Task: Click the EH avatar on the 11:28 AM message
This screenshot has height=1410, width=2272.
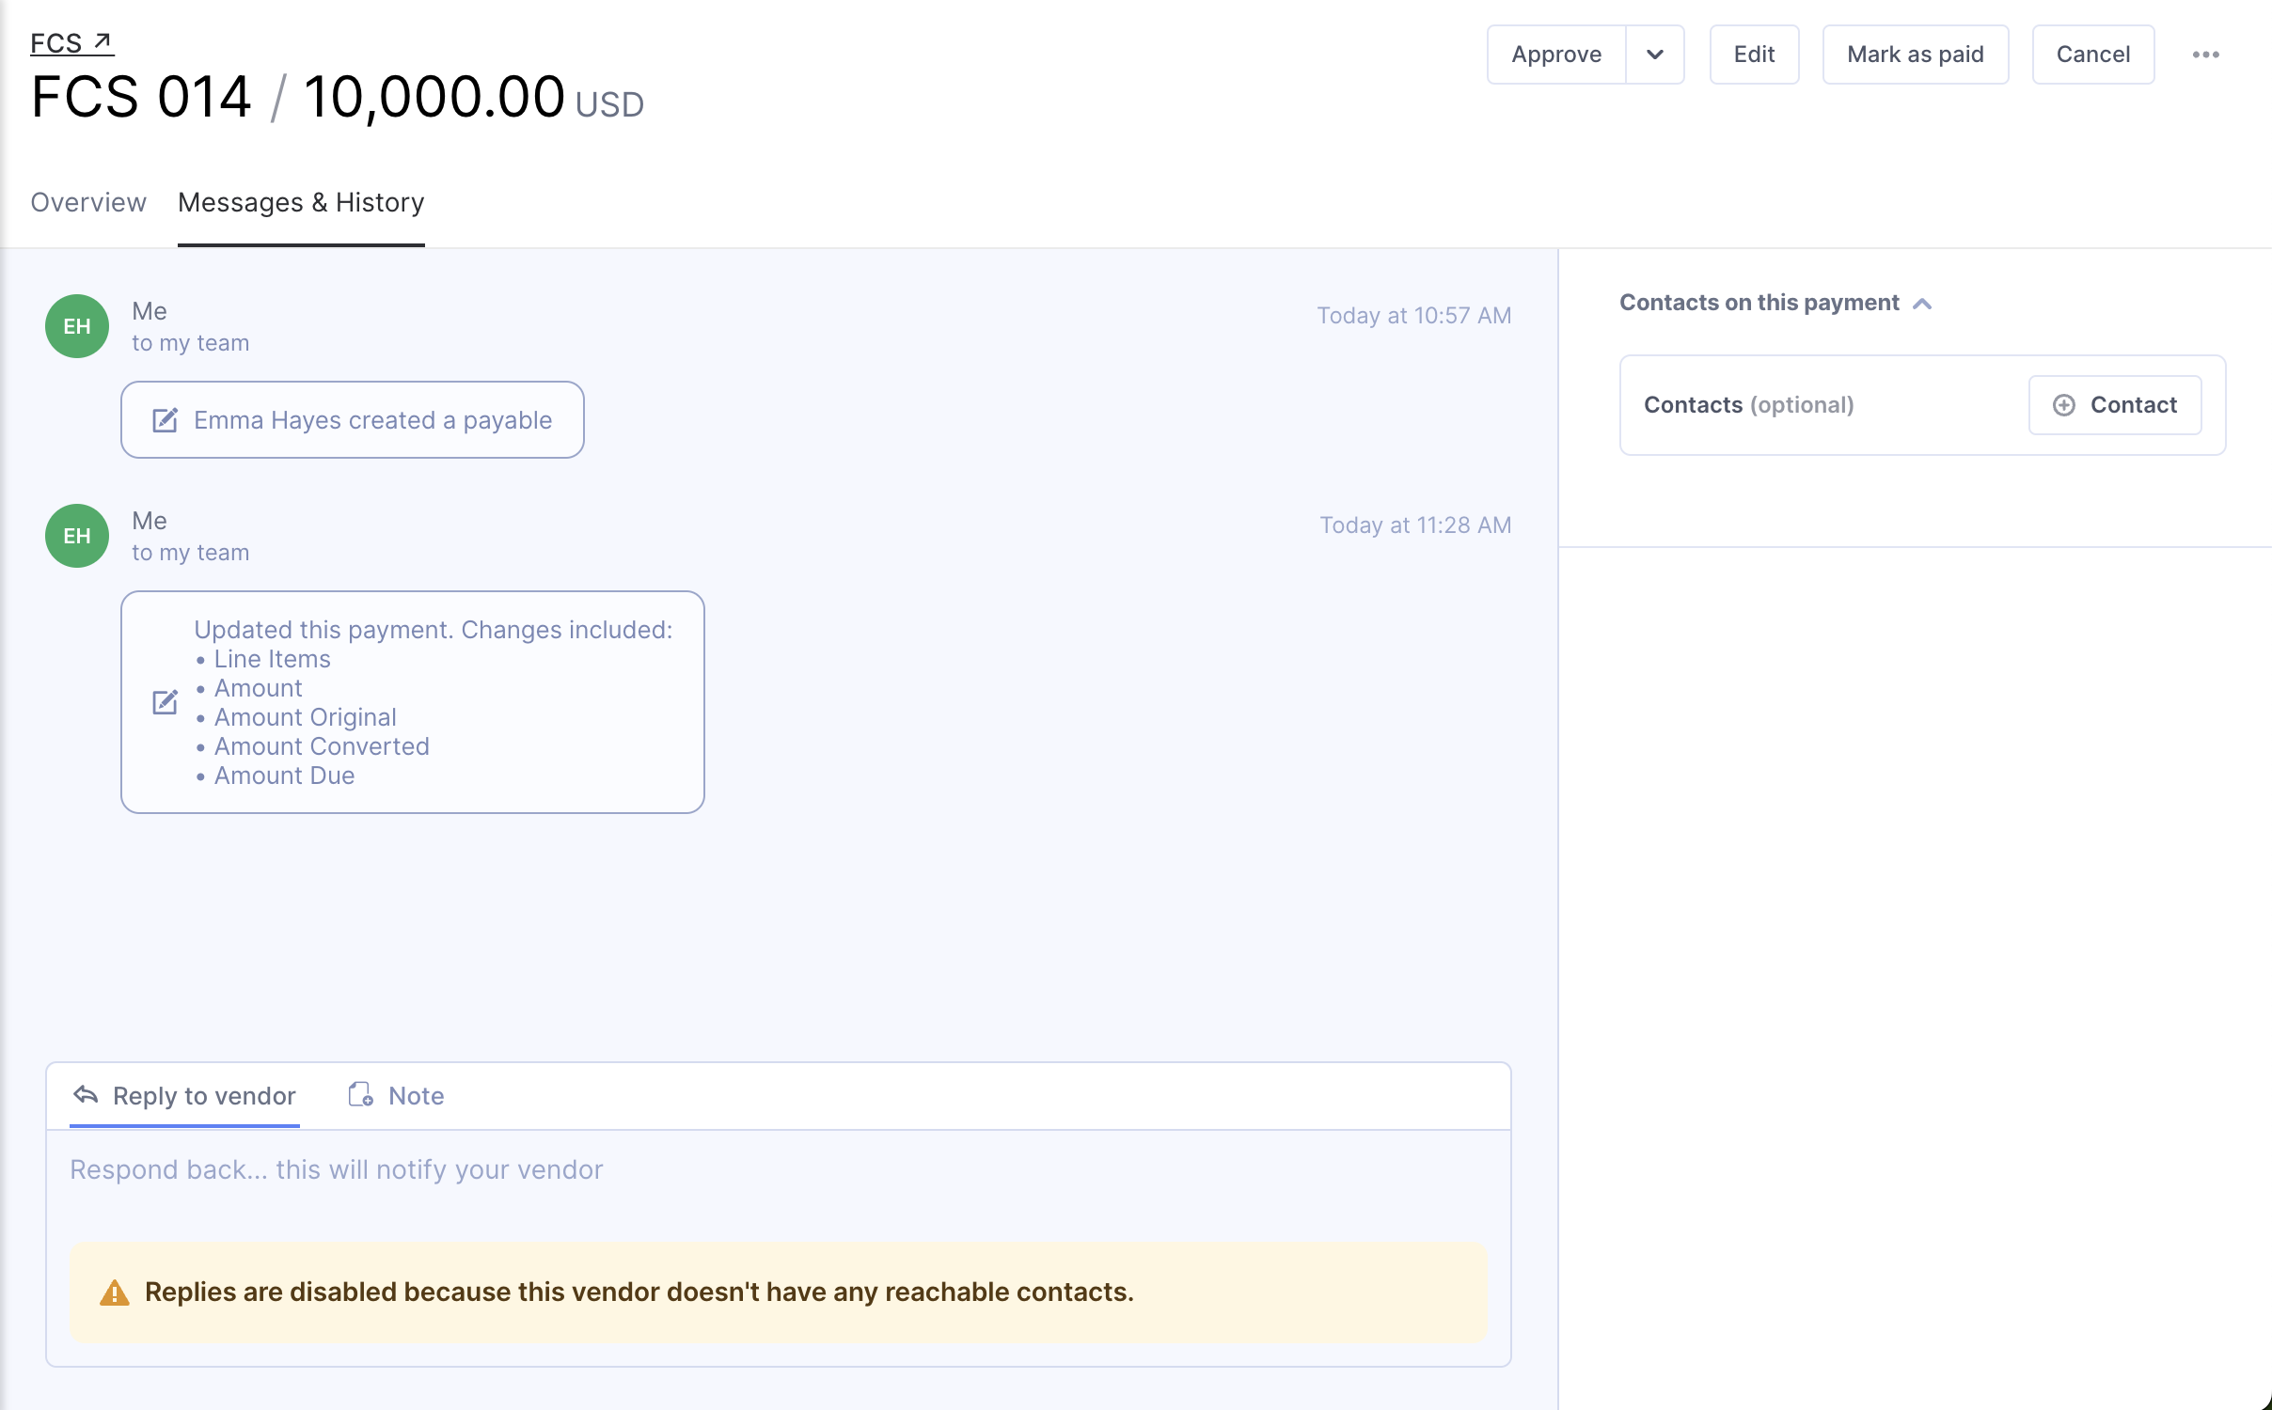Action: [x=77, y=536]
